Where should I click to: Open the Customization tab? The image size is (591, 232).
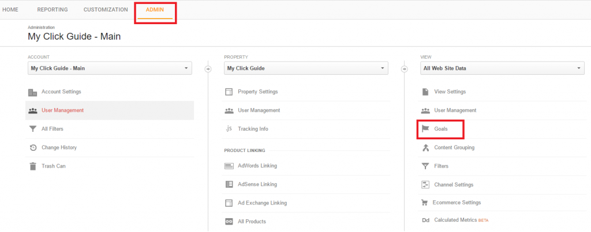click(x=106, y=10)
